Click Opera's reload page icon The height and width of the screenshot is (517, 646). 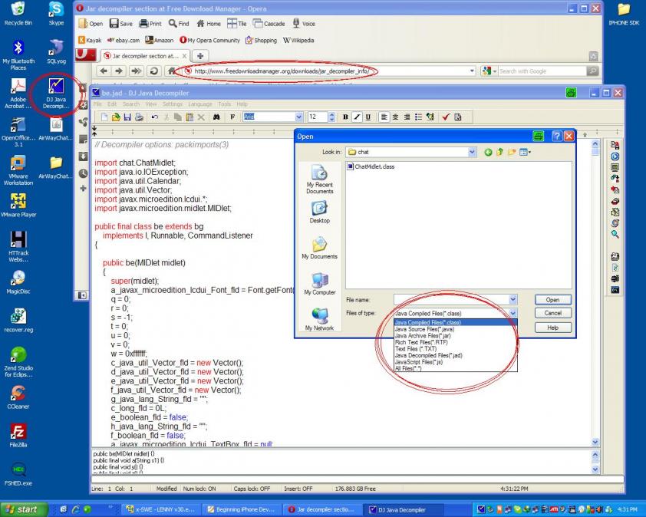(153, 71)
